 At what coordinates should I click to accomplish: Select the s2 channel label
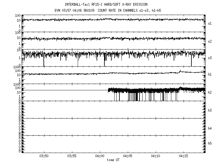210,41
